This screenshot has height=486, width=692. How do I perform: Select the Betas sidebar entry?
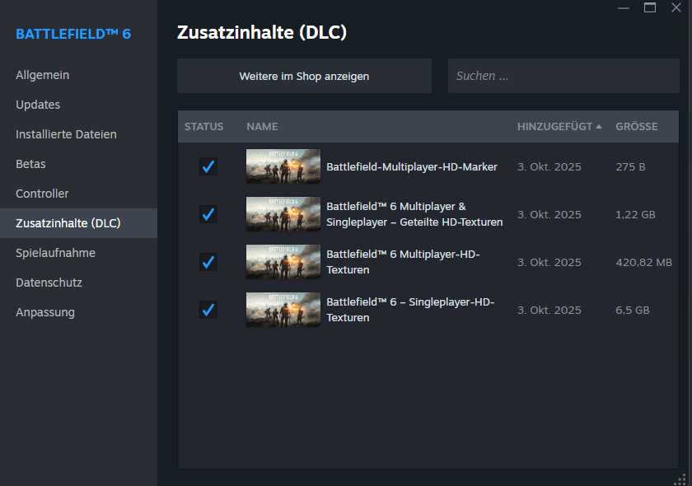pos(31,164)
